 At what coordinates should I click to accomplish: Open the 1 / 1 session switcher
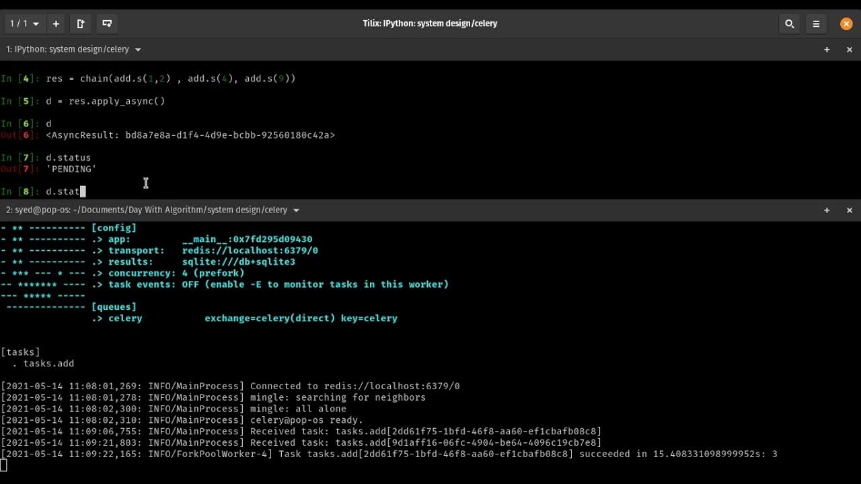tap(24, 24)
